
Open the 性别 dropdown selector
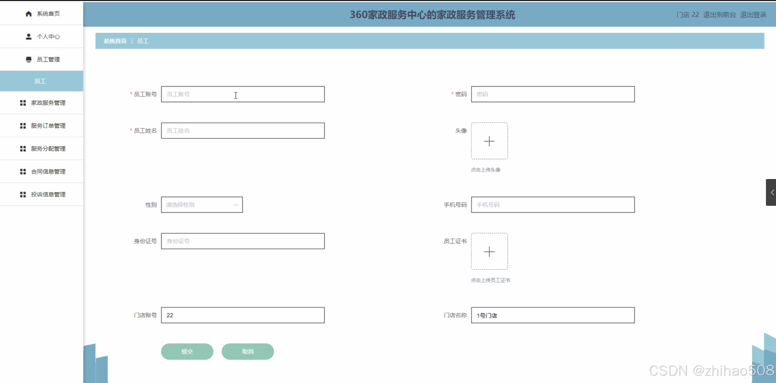pos(202,205)
